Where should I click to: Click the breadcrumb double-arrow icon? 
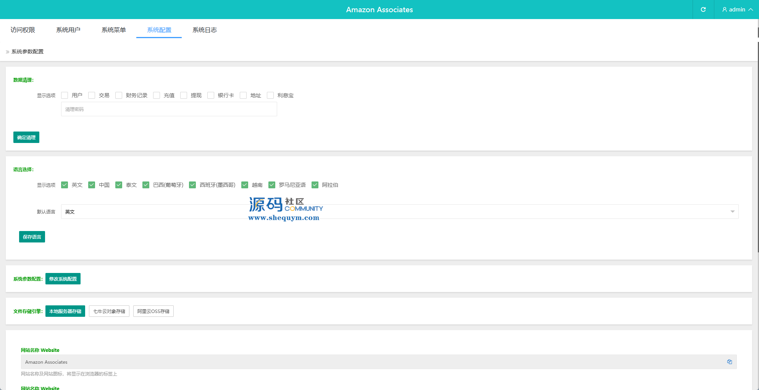tap(8, 52)
